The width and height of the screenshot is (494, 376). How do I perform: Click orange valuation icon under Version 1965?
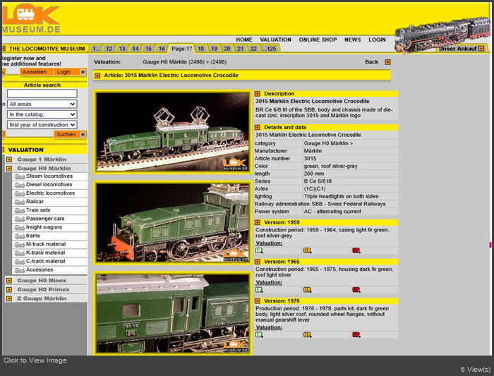pyautogui.click(x=307, y=290)
